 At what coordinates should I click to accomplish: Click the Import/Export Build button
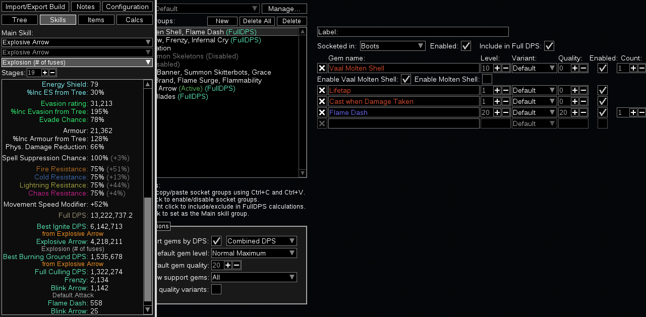coord(35,6)
